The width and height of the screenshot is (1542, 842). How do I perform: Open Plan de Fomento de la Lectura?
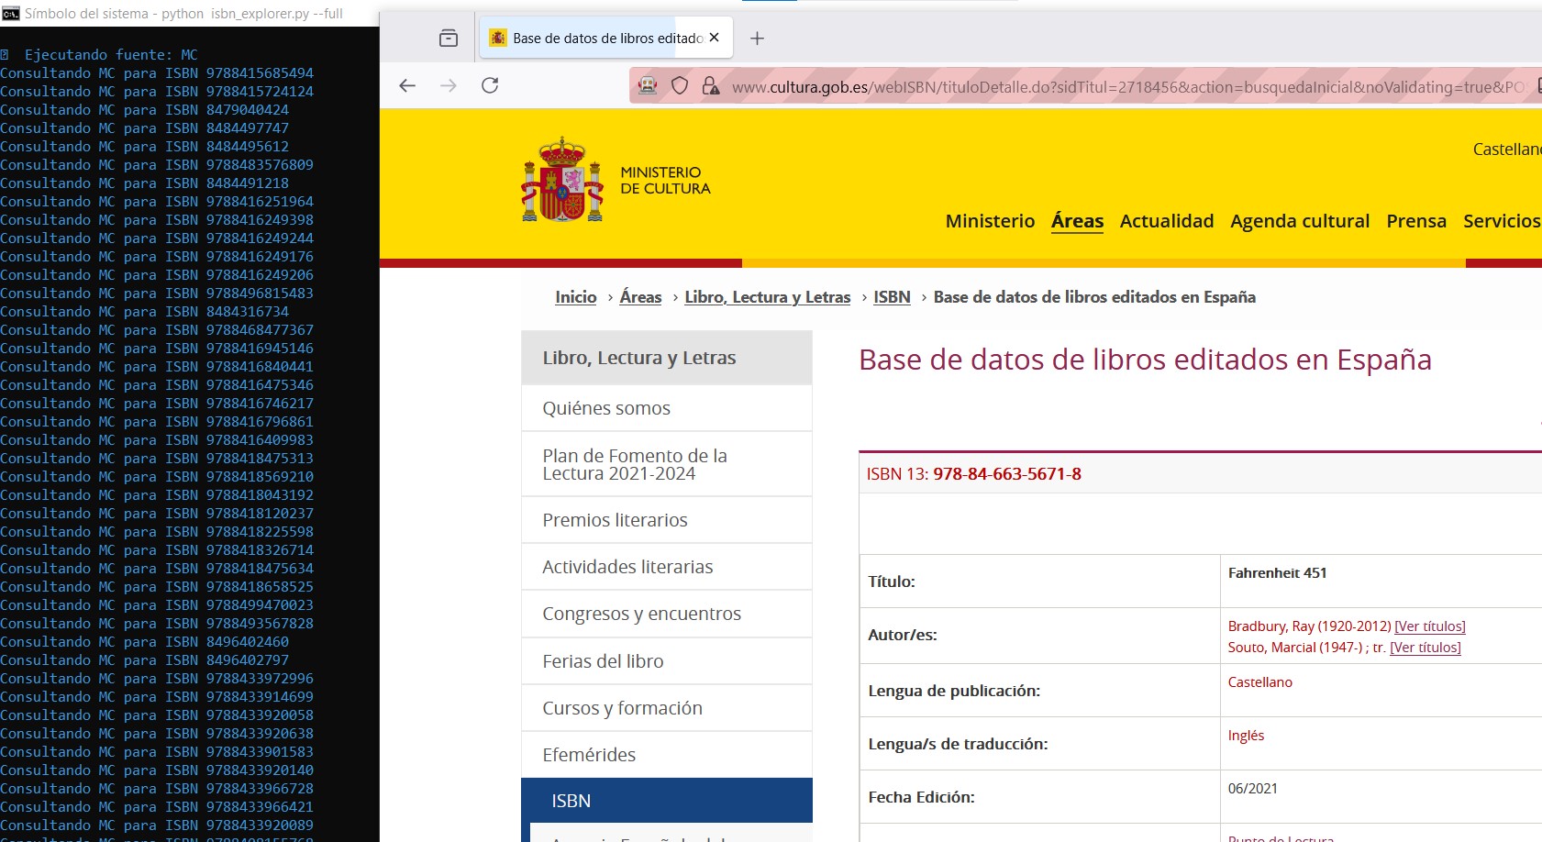point(667,464)
